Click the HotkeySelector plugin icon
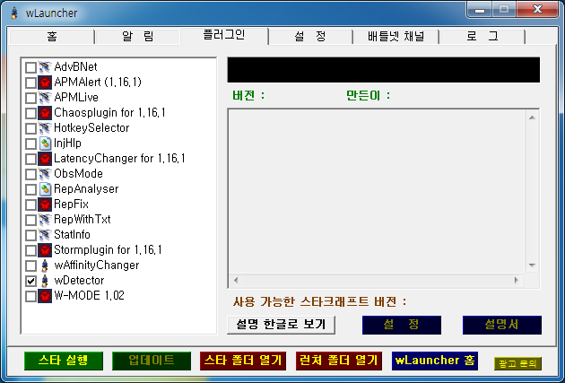This screenshot has width=565, height=383. point(45,128)
